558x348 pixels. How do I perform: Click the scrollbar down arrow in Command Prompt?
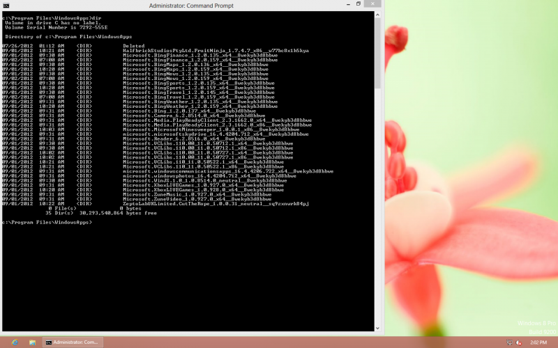point(377,328)
